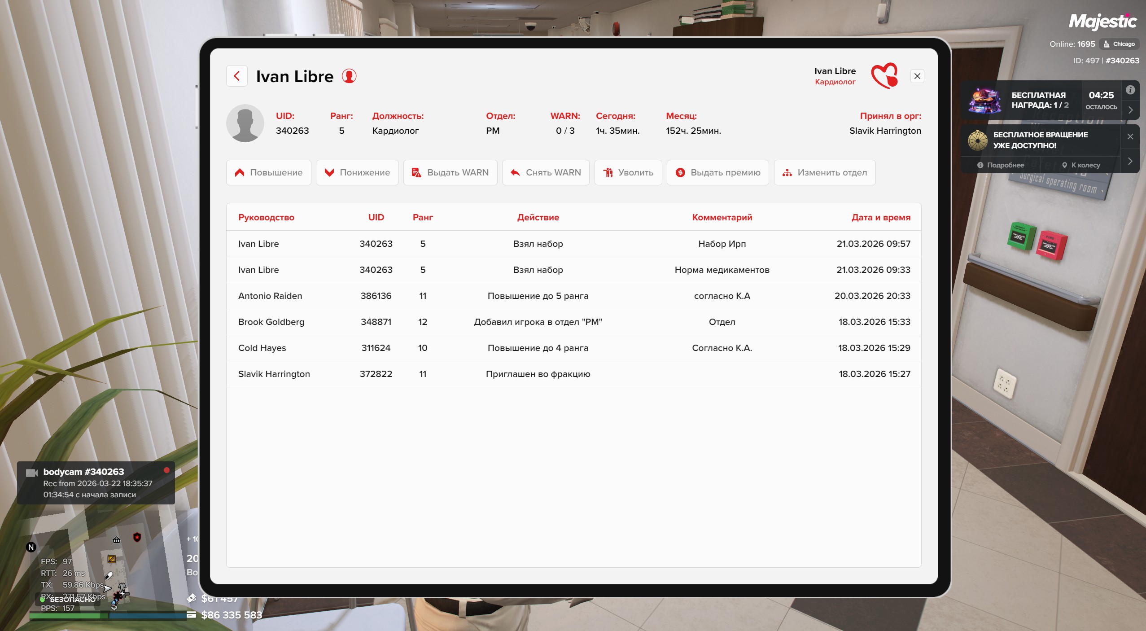Screen dimensions: 1146x631
Task: Select the Antonio Raiden log row
Action: pos(573,296)
